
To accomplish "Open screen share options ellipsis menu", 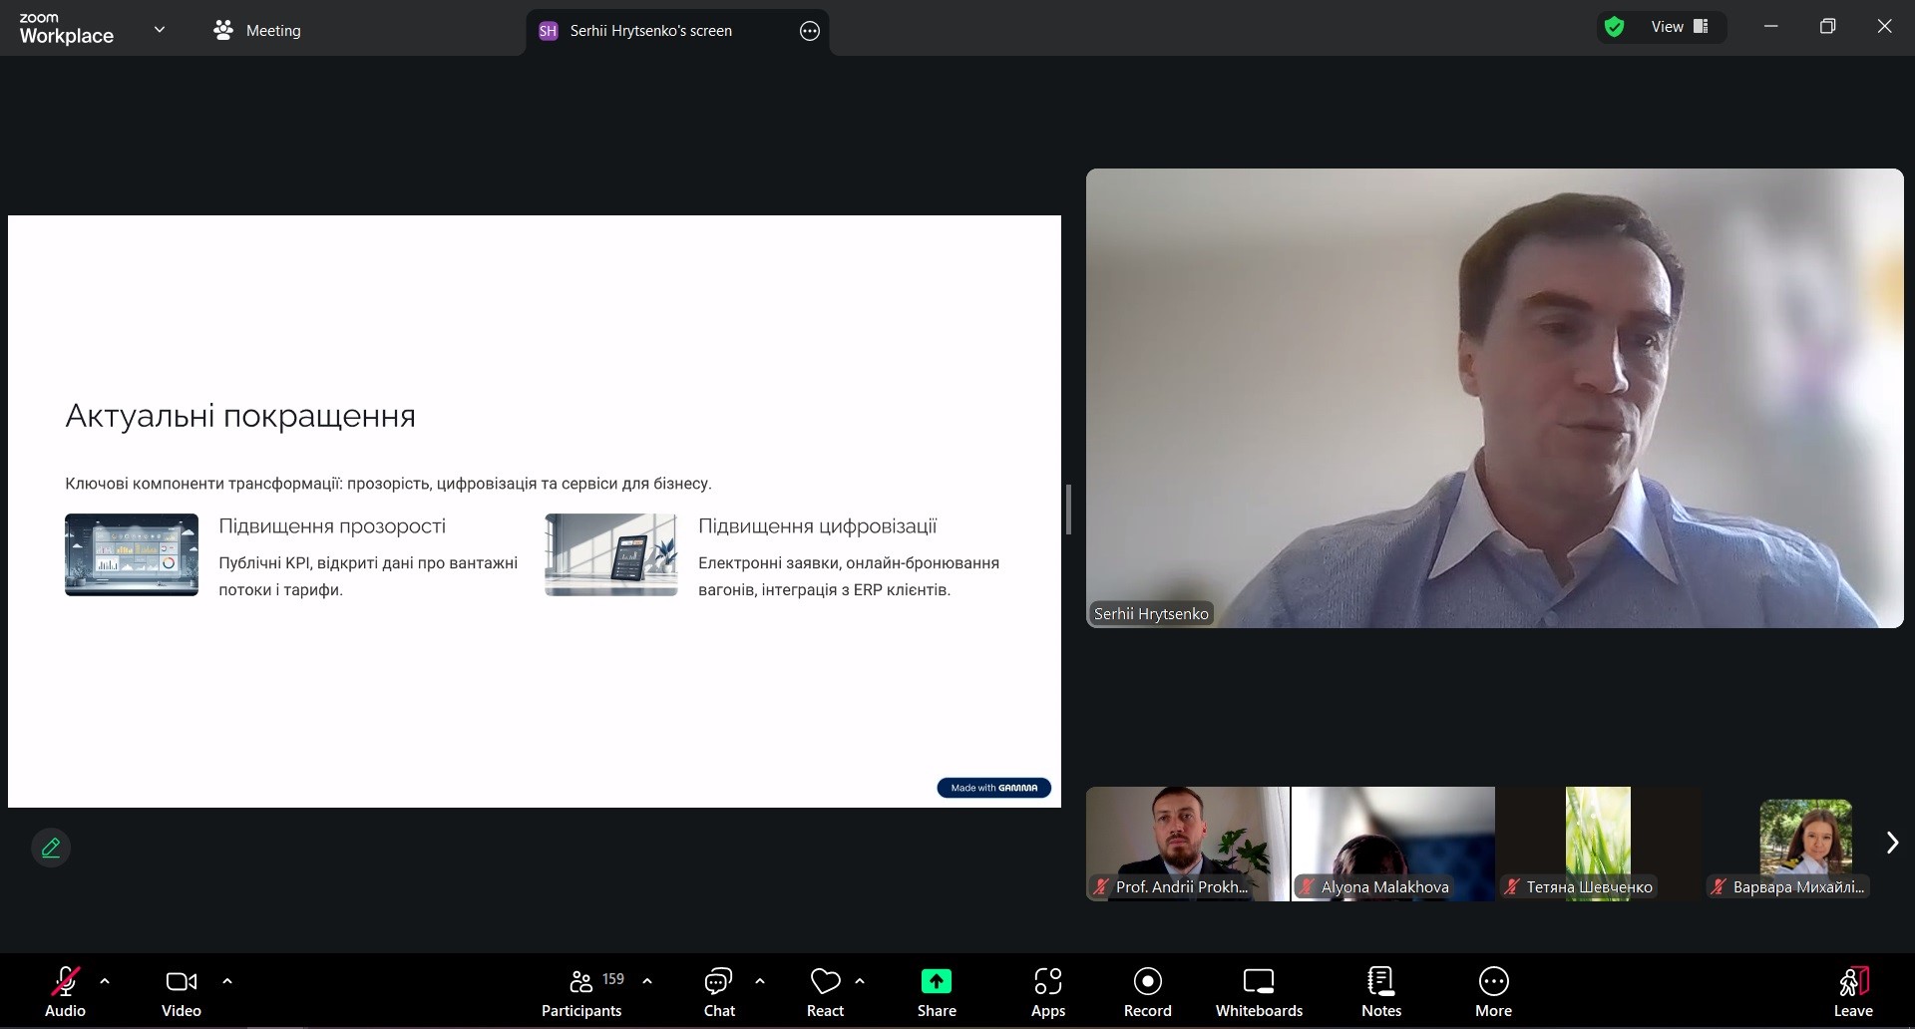I will coord(809,31).
